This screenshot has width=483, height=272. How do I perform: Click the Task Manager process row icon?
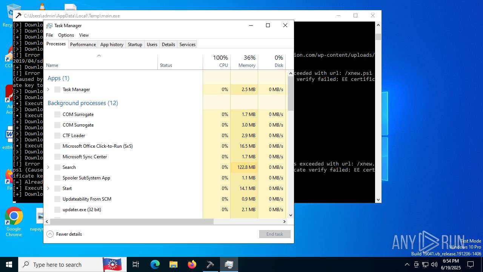tap(57, 90)
